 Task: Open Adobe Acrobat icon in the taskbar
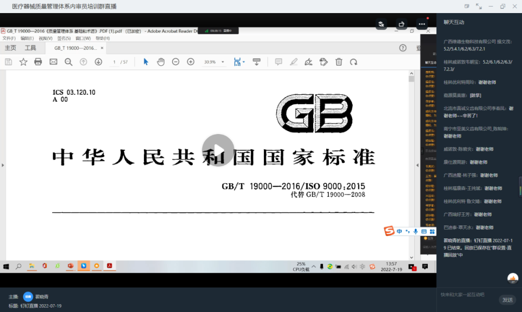[x=110, y=266]
